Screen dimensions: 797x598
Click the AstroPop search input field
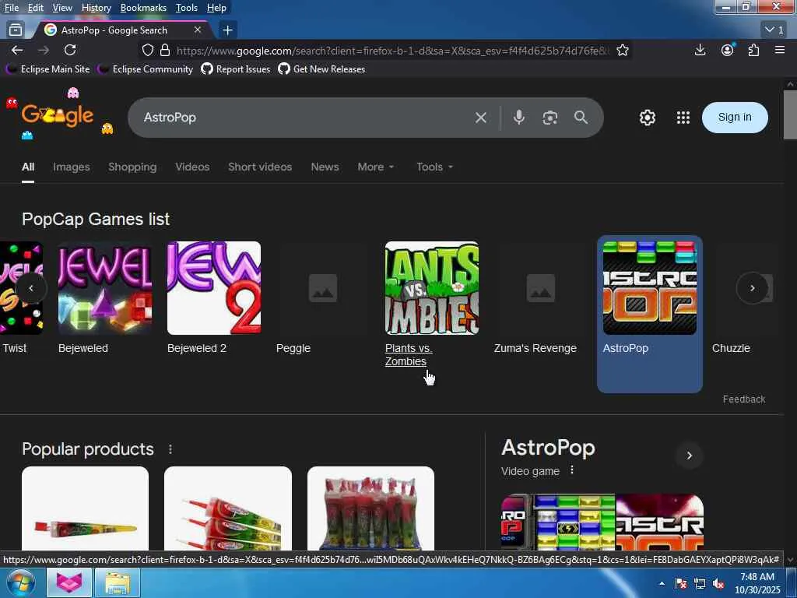(x=305, y=118)
